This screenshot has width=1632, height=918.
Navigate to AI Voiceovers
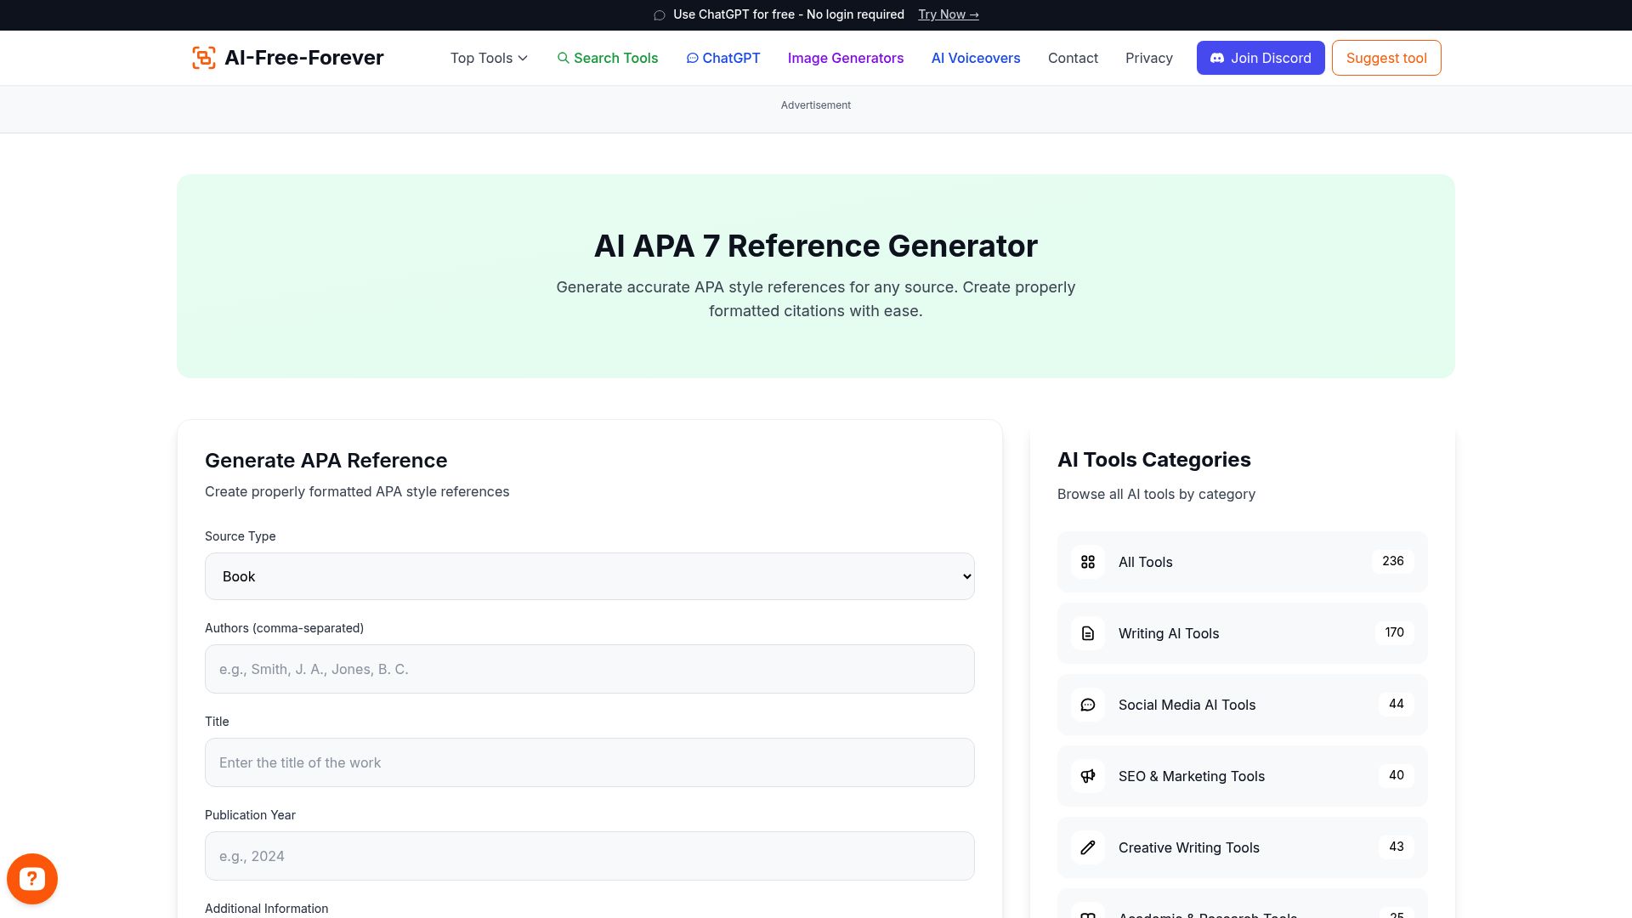975,58
